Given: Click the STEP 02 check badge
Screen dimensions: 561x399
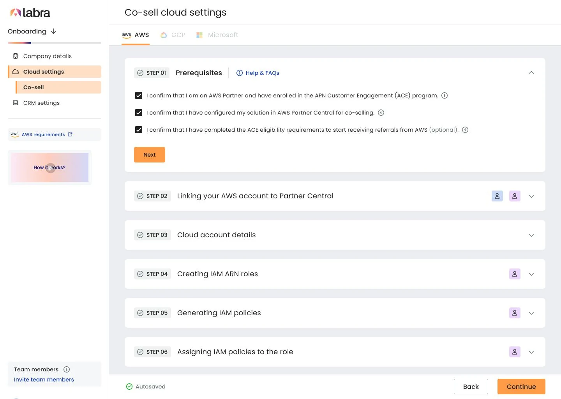Looking at the screenshot, I should (x=152, y=196).
